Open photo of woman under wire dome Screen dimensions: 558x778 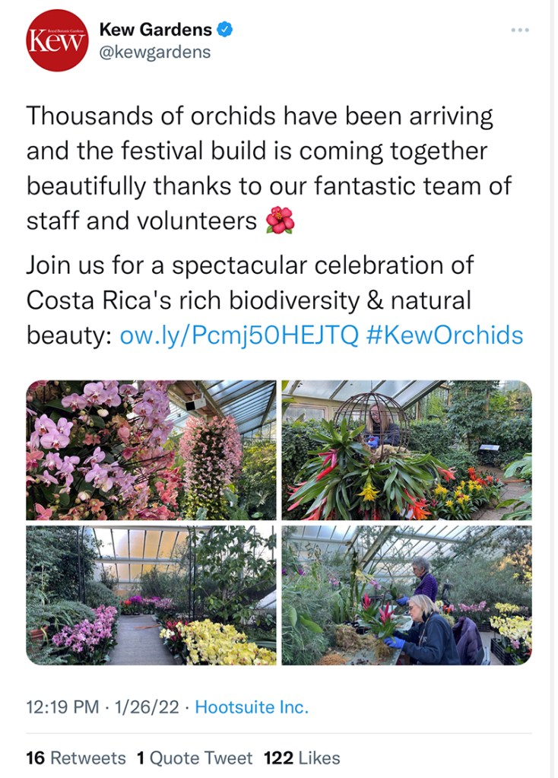pos(407,450)
